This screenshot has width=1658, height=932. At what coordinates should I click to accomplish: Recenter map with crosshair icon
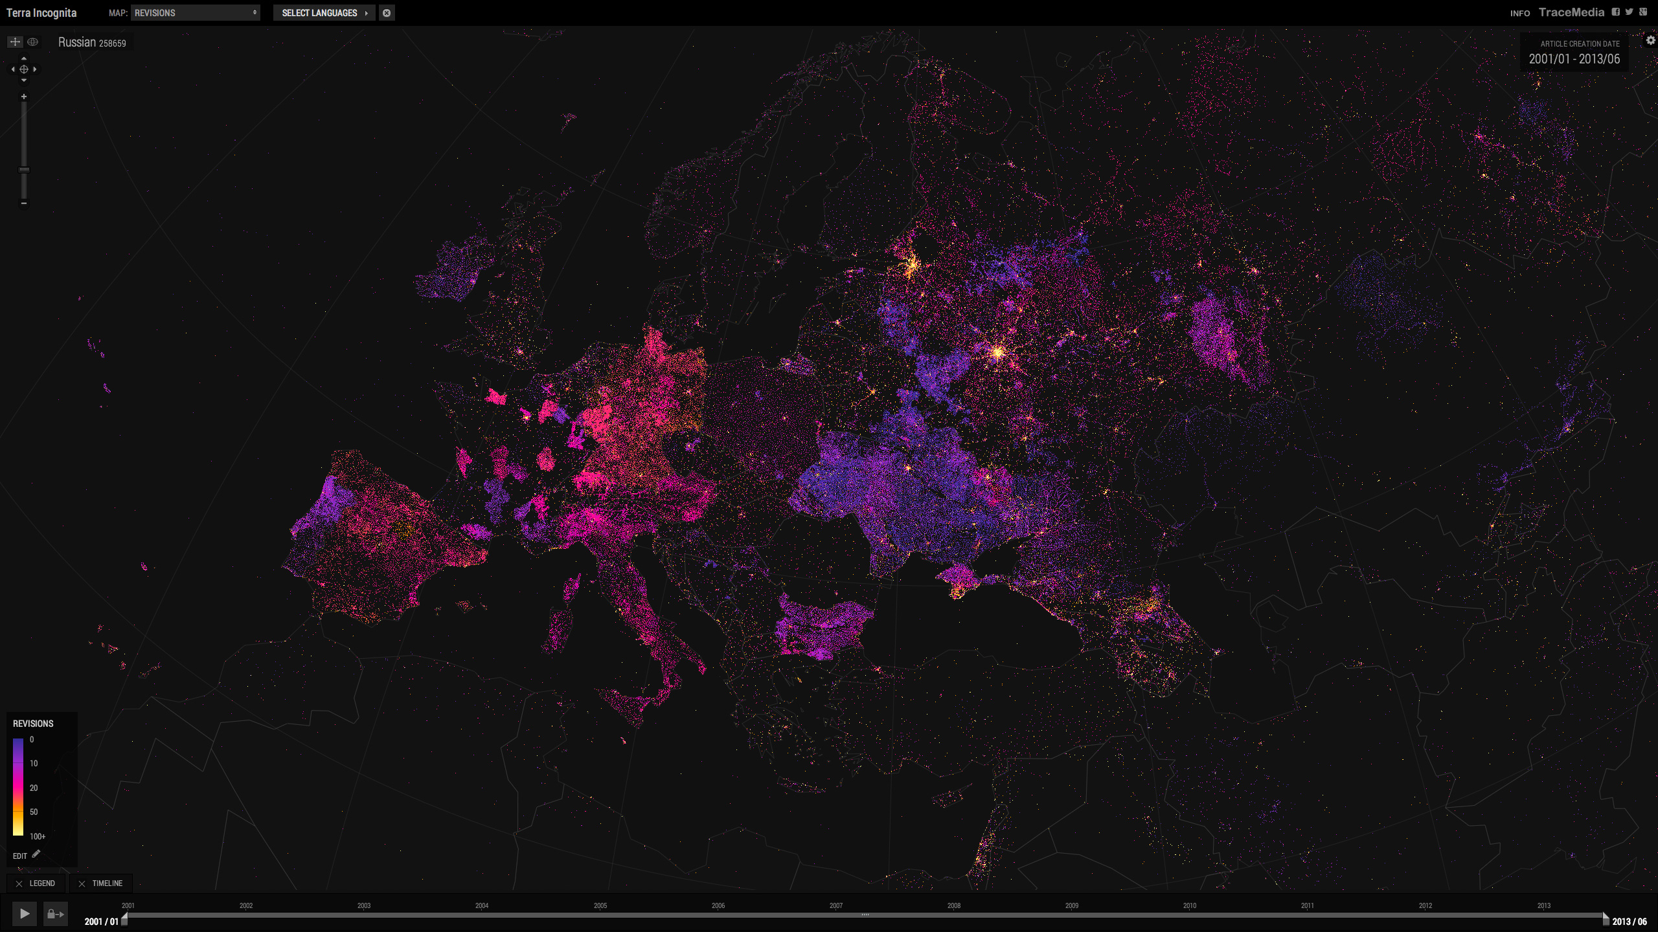24,69
